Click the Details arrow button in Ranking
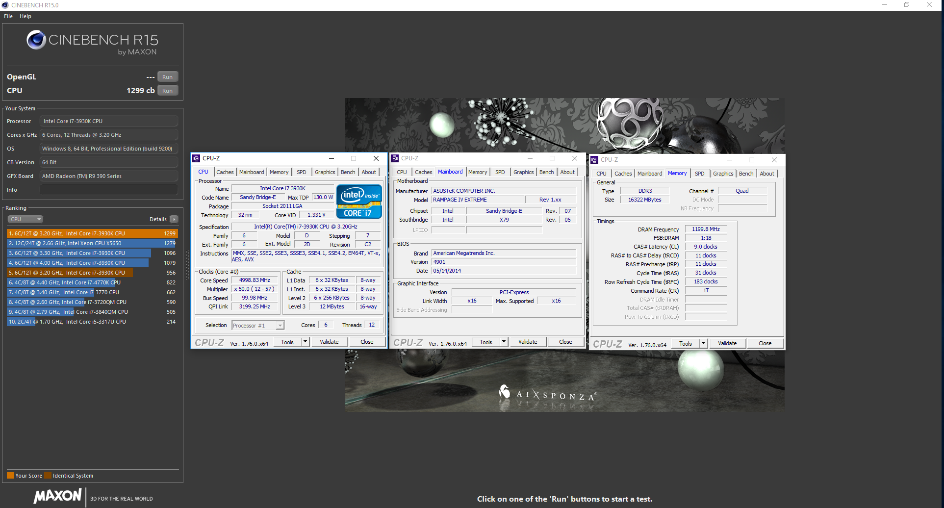 coord(174,219)
